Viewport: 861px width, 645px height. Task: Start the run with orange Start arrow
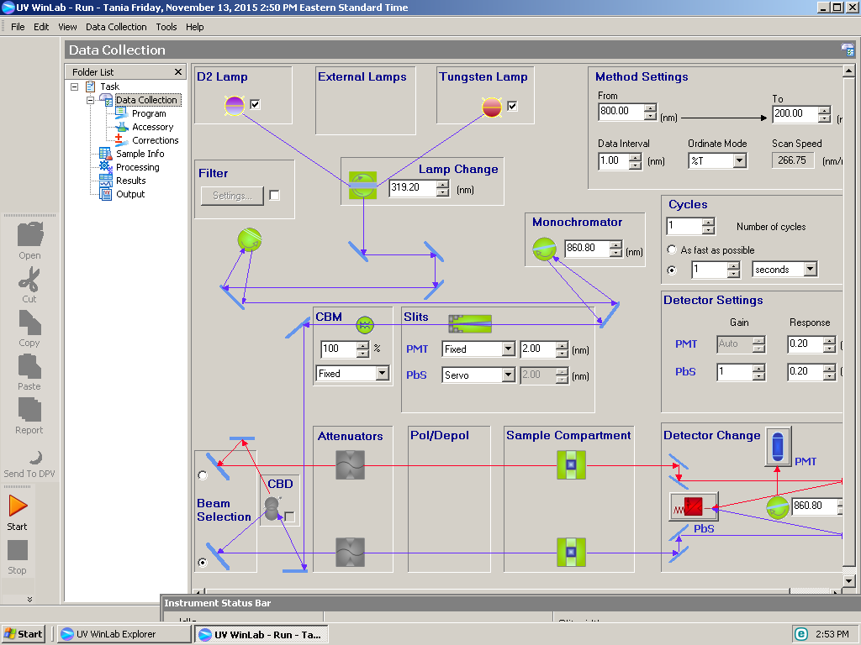[x=18, y=506]
